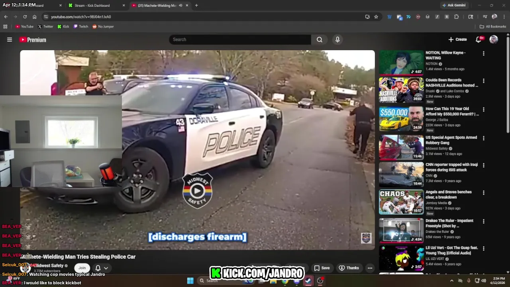Screen dimensions: 510x287
Task: Click the Thanks button
Action: click(349, 268)
